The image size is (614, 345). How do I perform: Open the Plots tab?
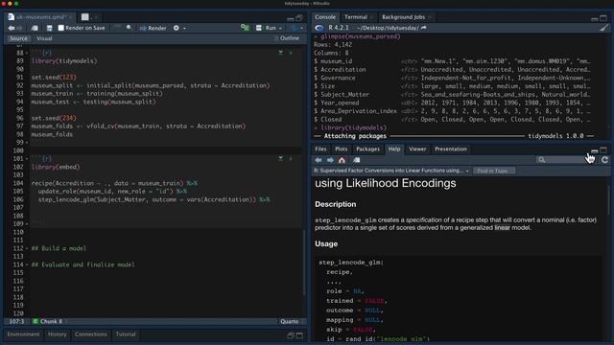[342, 149]
